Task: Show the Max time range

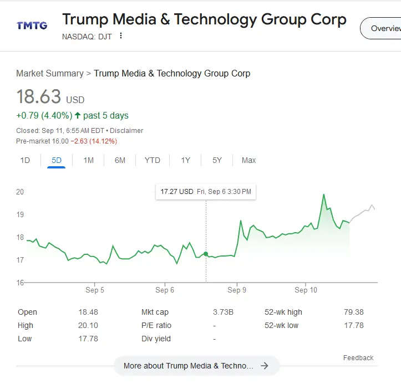Action: (249, 160)
